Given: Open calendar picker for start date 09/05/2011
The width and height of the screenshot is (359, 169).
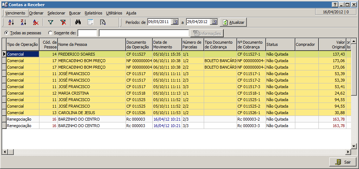Looking at the screenshot, I should click(x=175, y=22).
